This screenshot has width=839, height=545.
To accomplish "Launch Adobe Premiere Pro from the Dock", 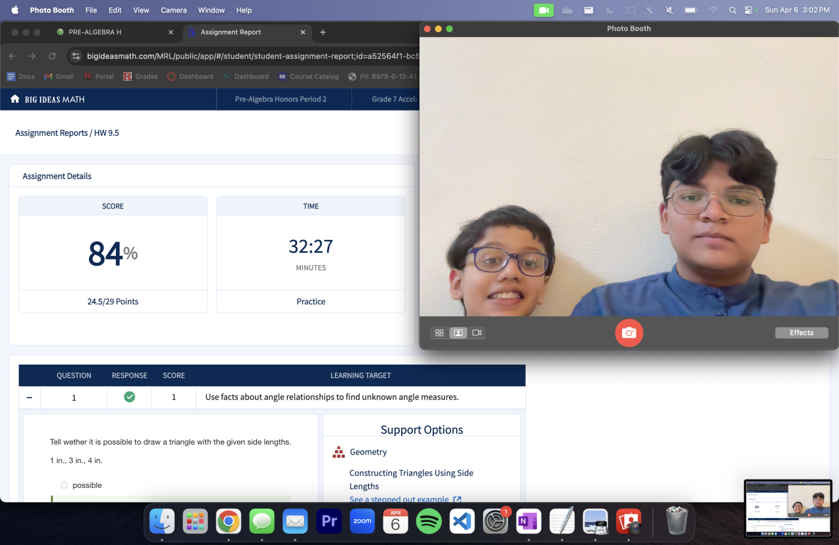I will (x=329, y=521).
